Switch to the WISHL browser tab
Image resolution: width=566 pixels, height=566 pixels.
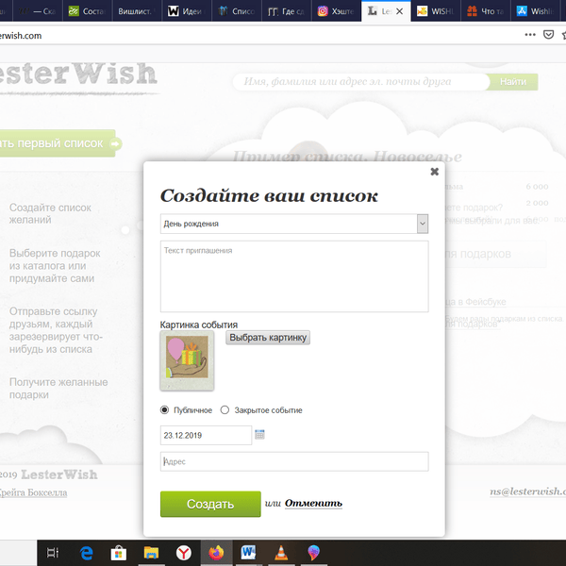tap(436, 11)
